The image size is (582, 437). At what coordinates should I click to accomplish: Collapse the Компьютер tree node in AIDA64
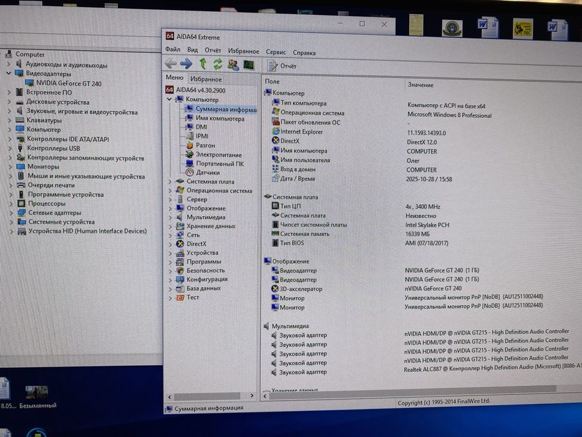(169, 99)
